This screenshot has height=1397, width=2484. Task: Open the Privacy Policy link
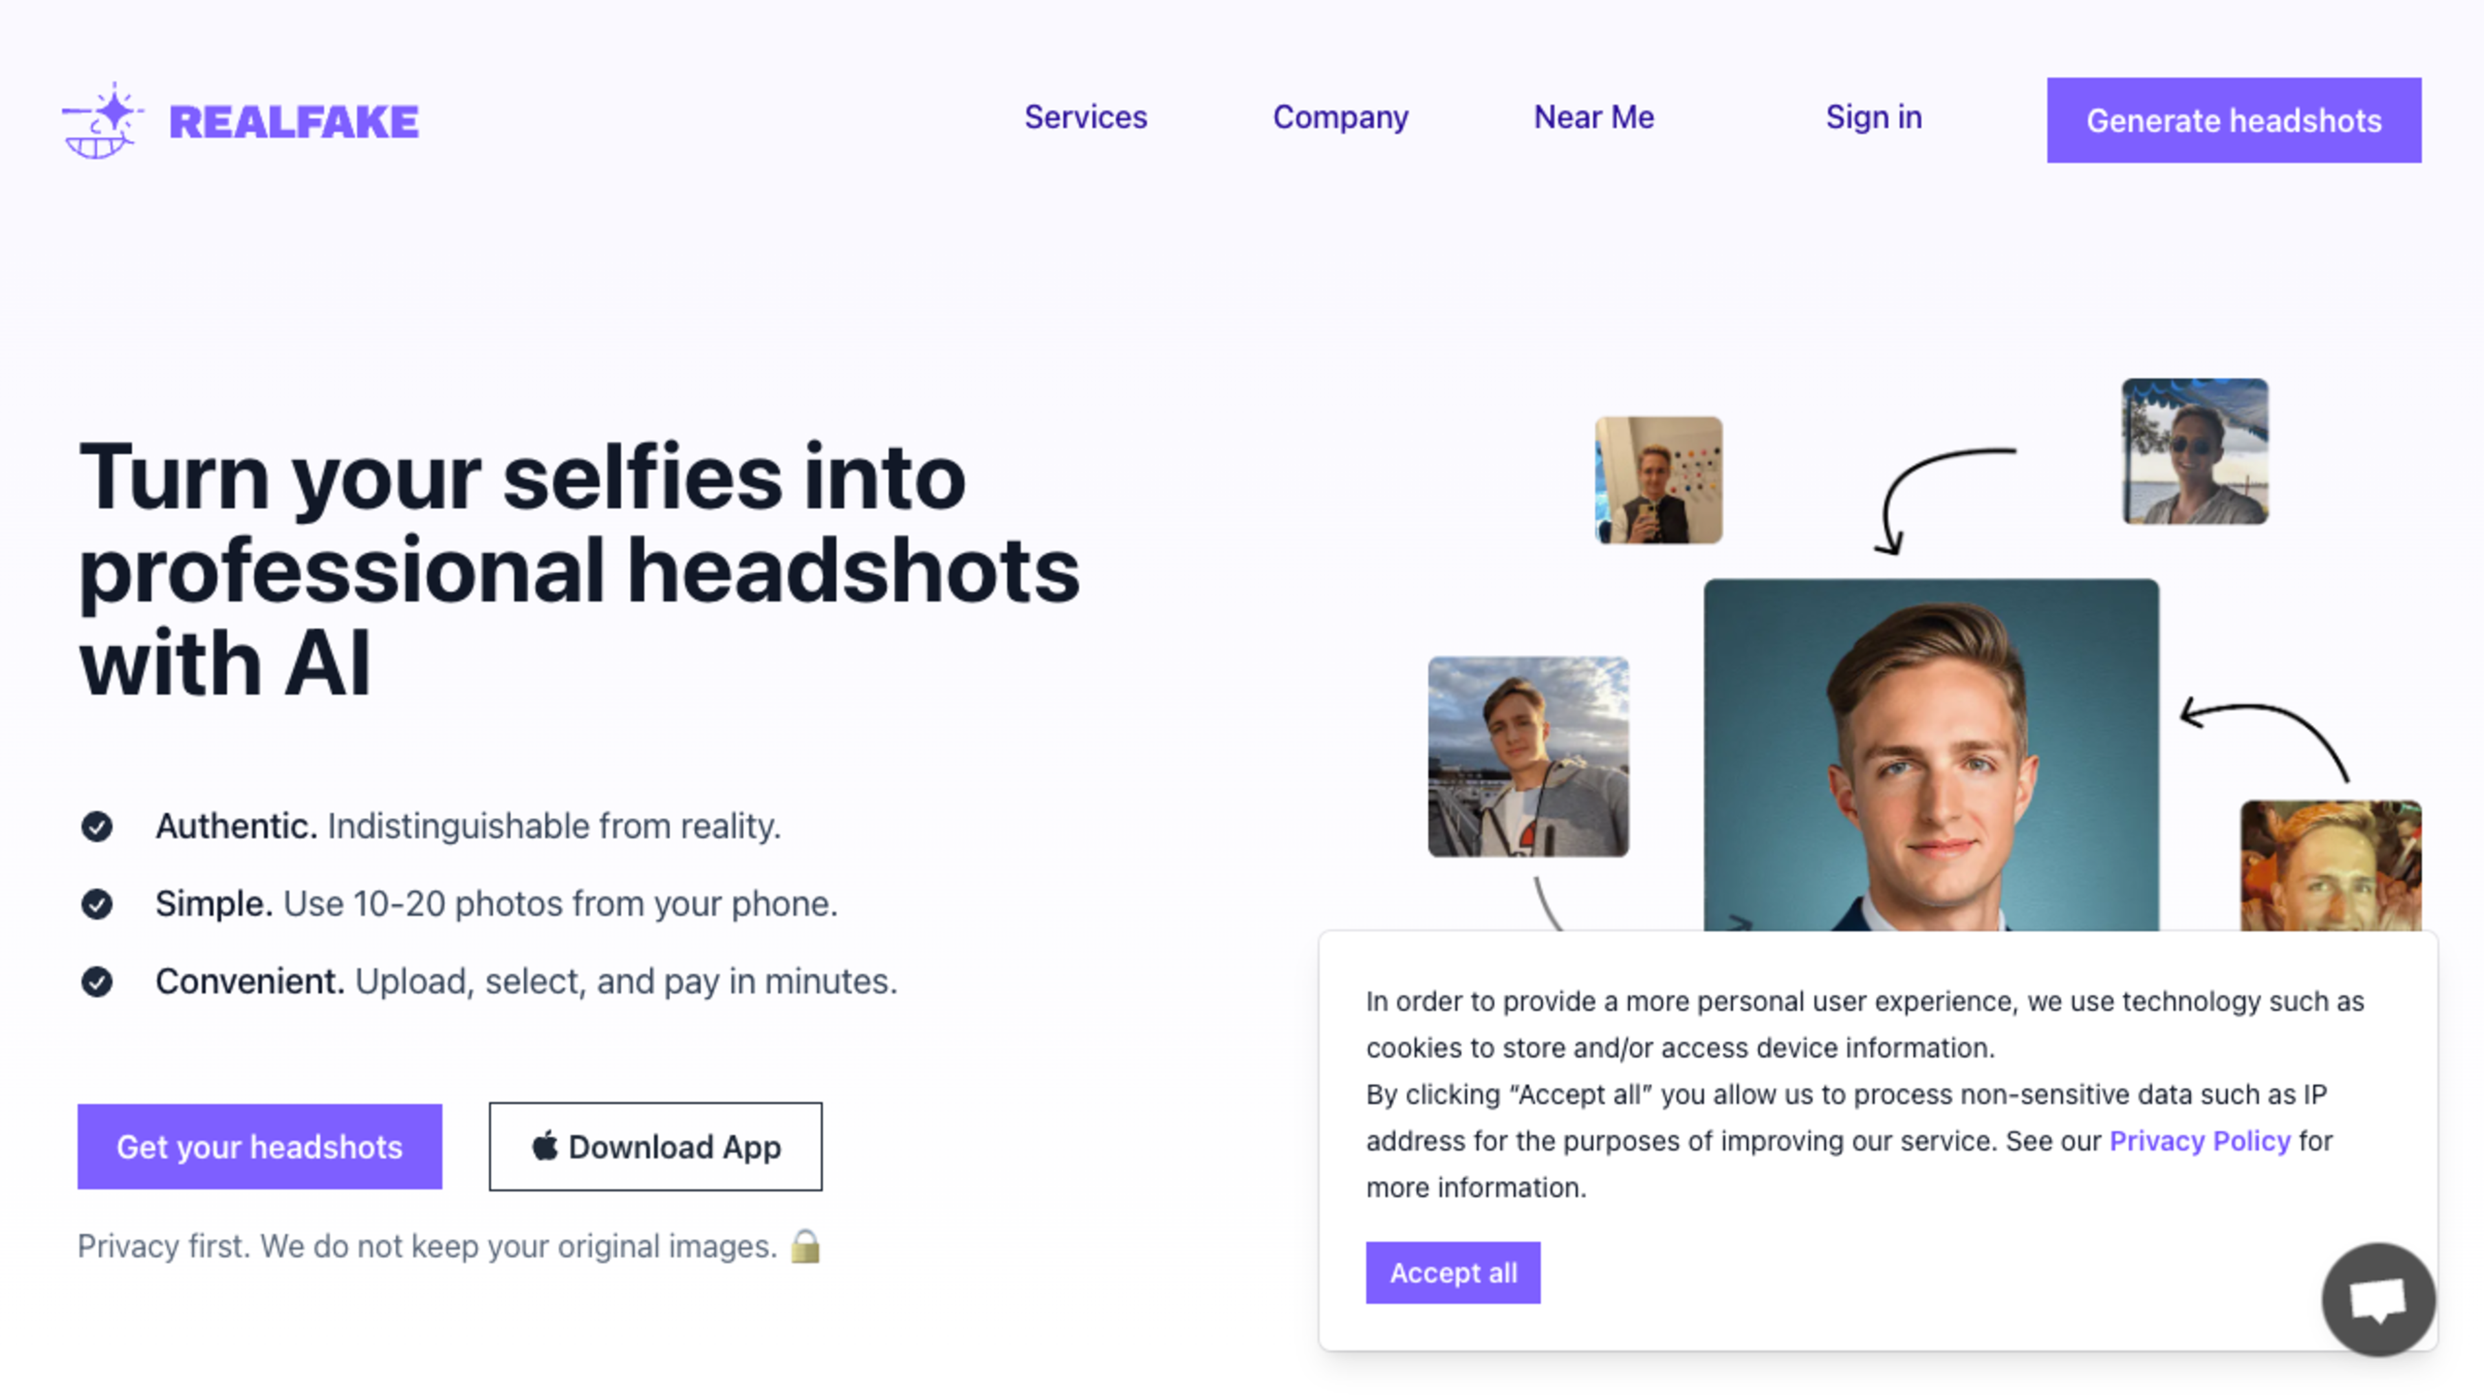point(2199,1140)
